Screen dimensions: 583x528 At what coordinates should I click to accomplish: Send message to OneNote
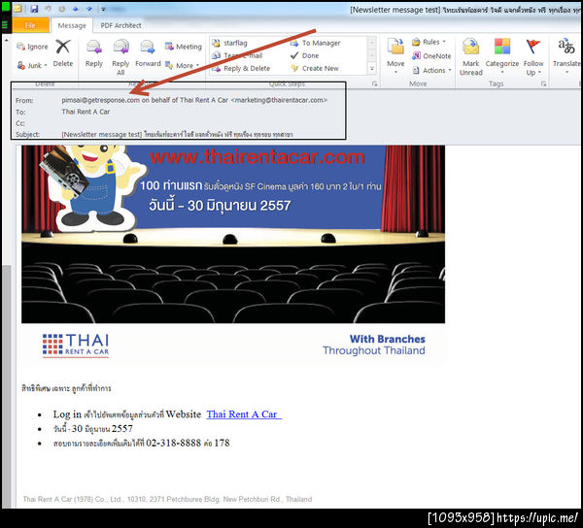(x=431, y=56)
